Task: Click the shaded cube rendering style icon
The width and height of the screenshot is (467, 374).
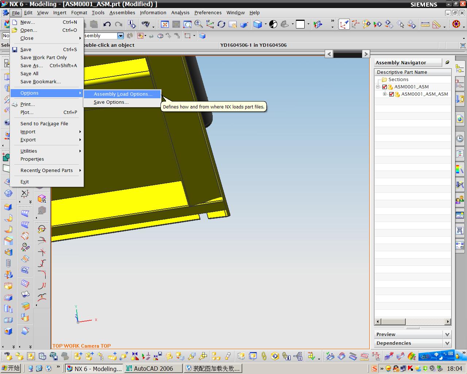Action: click(258, 24)
